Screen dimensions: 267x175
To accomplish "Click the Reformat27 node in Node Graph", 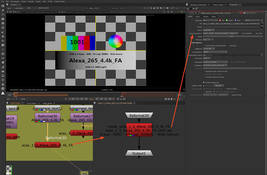I will click(x=82, y=116).
